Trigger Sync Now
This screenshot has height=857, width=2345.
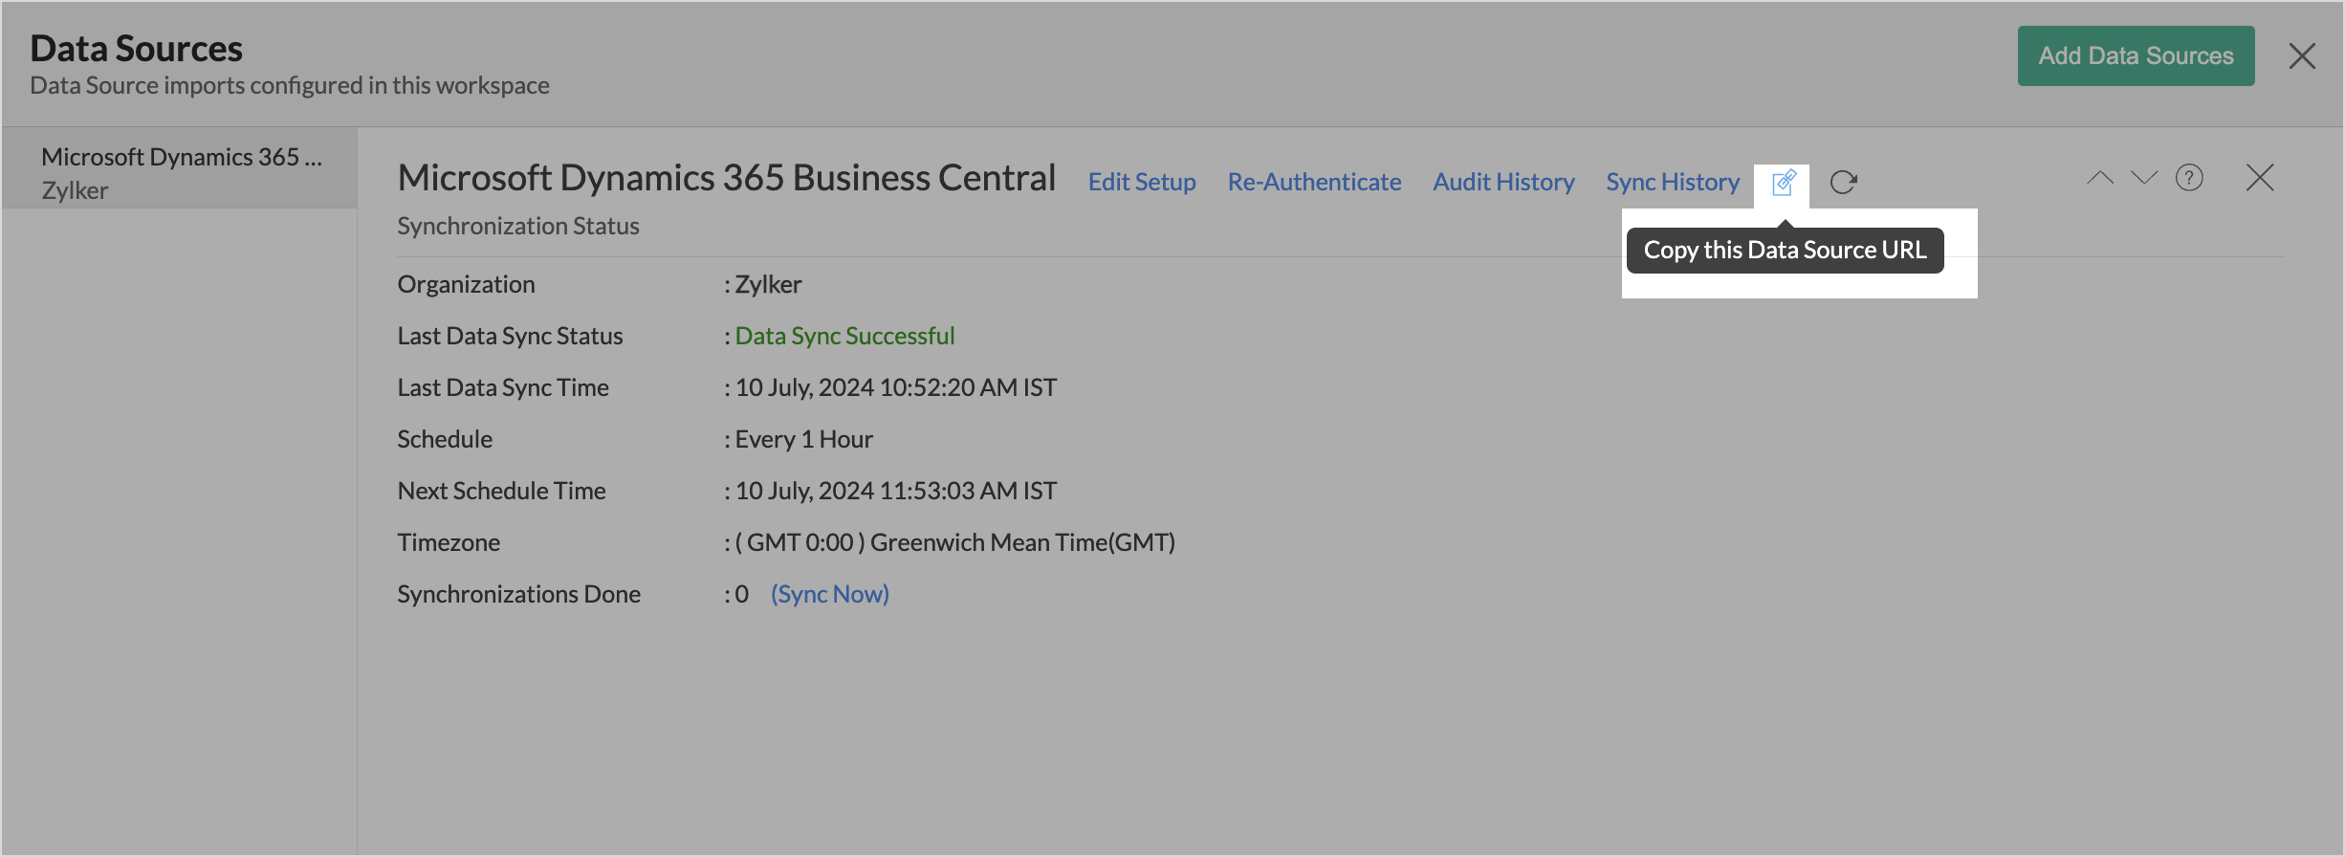click(830, 594)
